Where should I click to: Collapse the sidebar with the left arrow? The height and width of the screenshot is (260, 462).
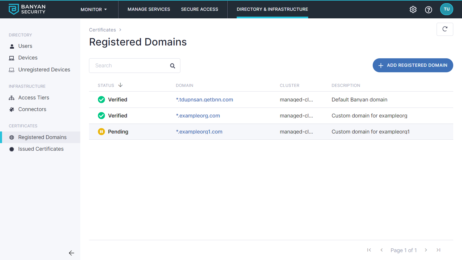pyautogui.click(x=72, y=253)
